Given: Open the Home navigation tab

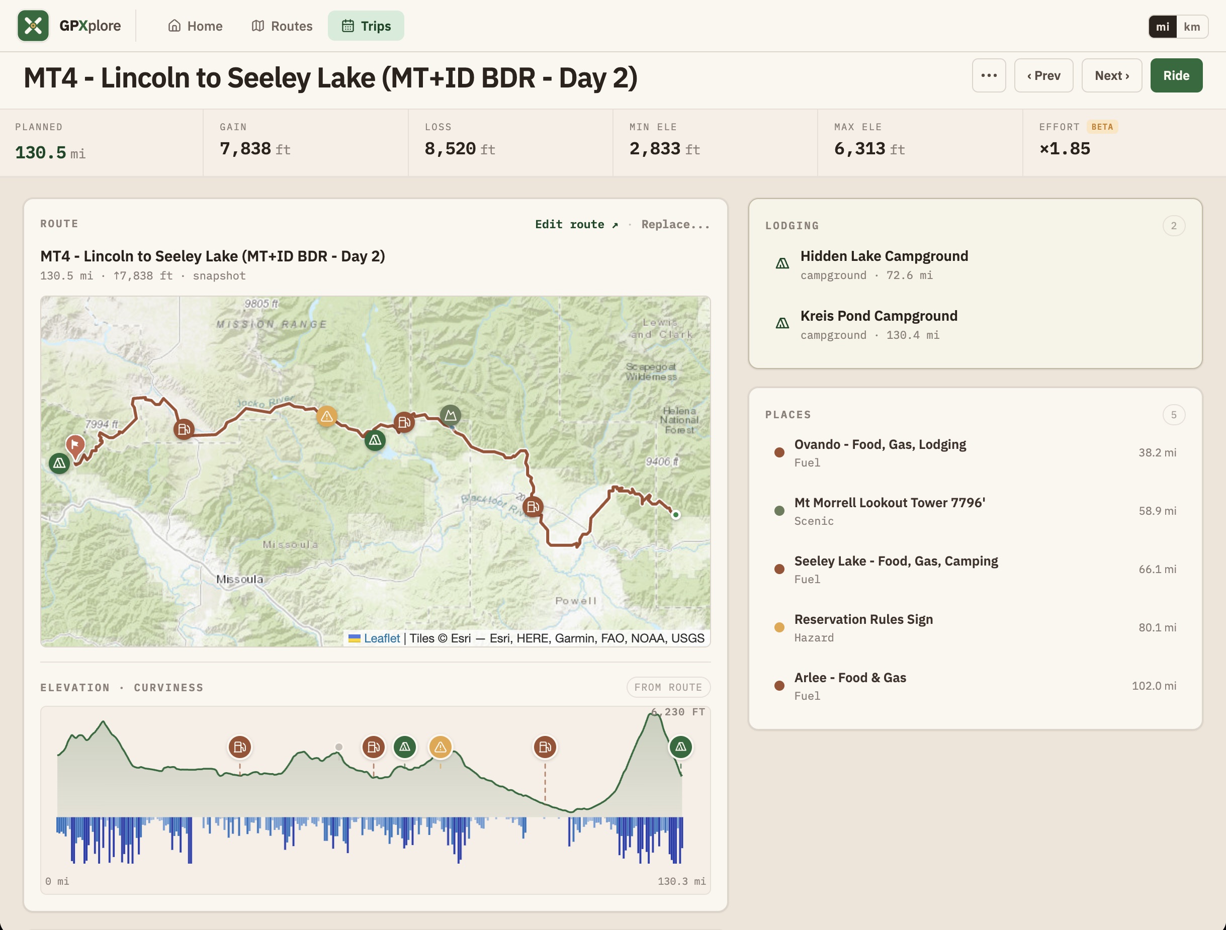Looking at the screenshot, I should 195,26.
